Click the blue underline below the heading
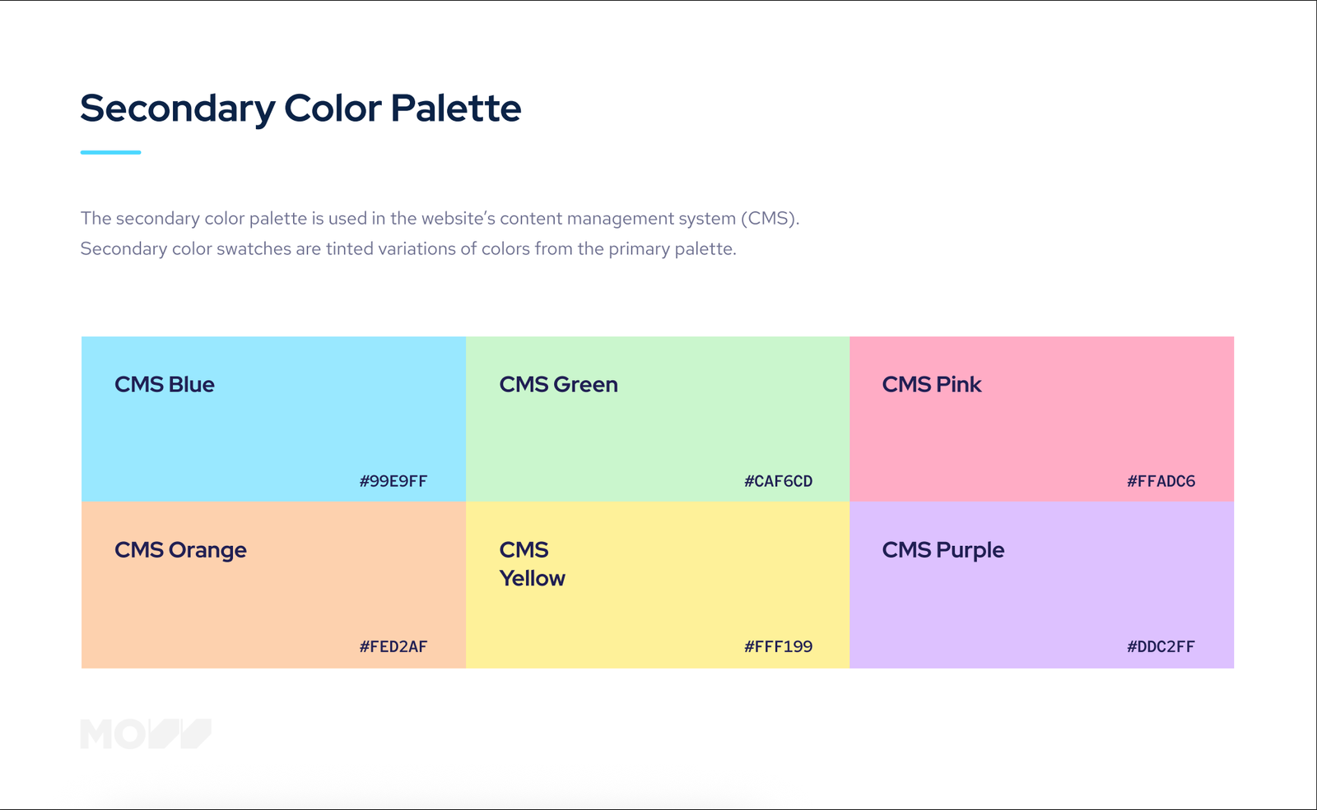The width and height of the screenshot is (1317, 810). click(110, 152)
